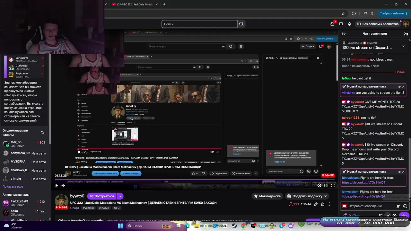The width and height of the screenshot is (411, 231).
Task: Click the search magnifier button beside Поиск field
Action: tap(241, 24)
